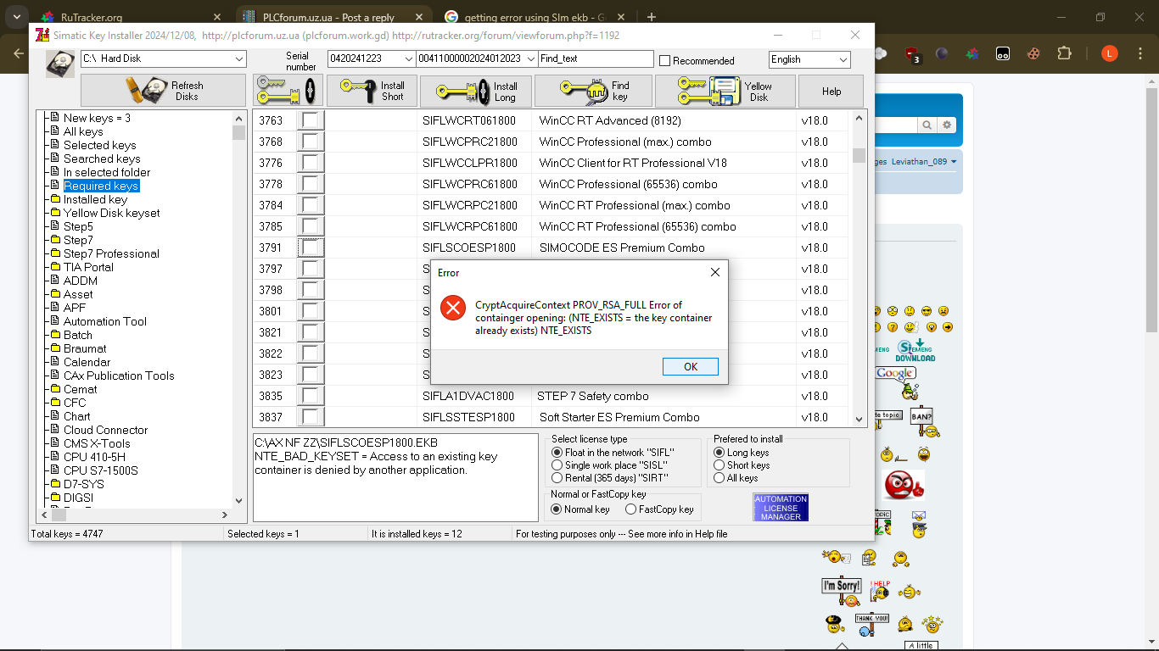Toggle the checkbox for key 3791
The image size is (1159, 651).
click(x=311, y=248)
